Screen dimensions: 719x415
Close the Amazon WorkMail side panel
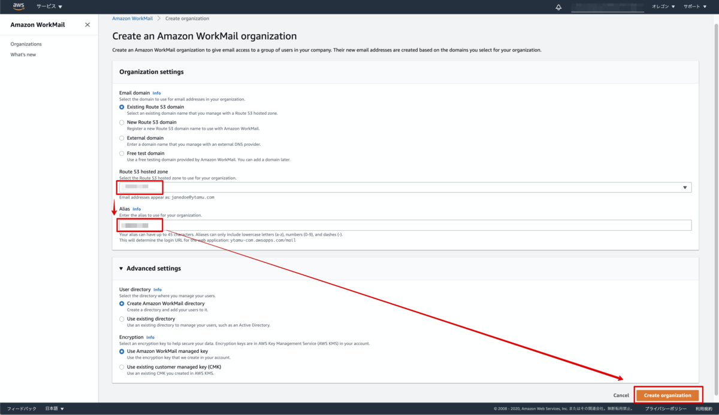(87, 25)
